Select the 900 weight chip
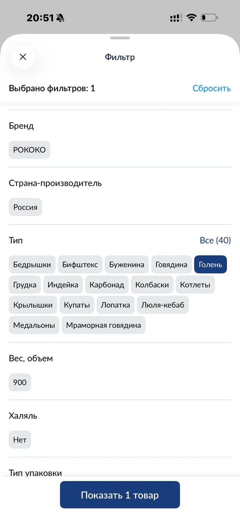240x522 pixels. (x=19, y=382)
